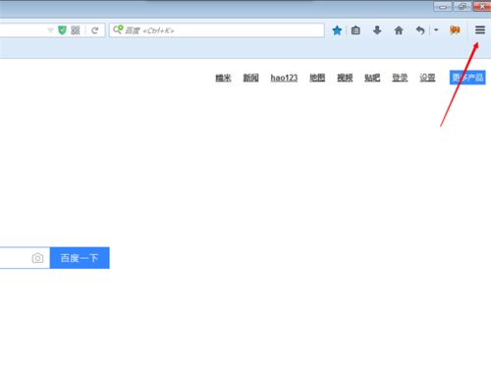Open the hamburger menu button
Viewport: 491px width, 368px height.
[x=480, y=30]
